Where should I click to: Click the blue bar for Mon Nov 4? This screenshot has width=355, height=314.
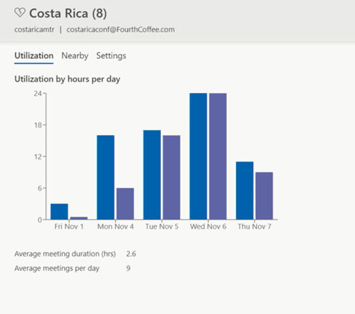[x=105, y=177]
